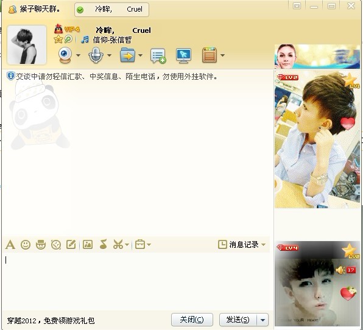Open the applications box icon
The height and width of the screenshot is (330, 363).
coord(210,55)
